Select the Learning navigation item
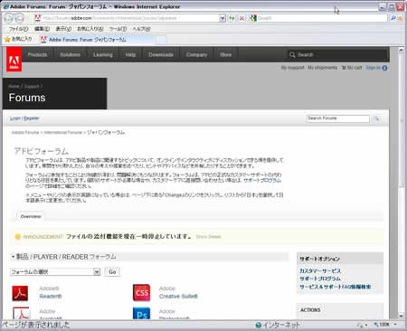The height and width of the screenshot is (331, 407). point(103,54)
